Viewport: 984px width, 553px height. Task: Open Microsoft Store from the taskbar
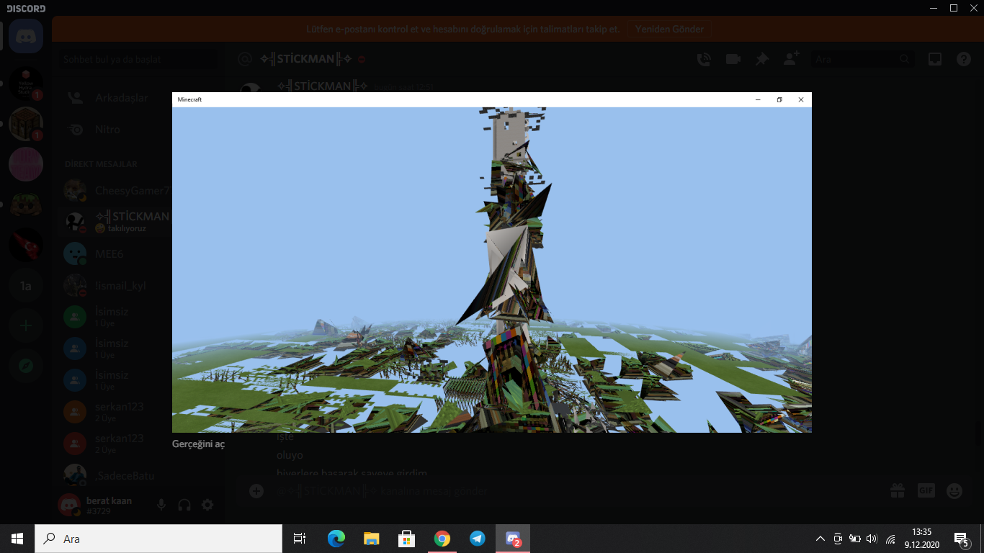point(406,539)
